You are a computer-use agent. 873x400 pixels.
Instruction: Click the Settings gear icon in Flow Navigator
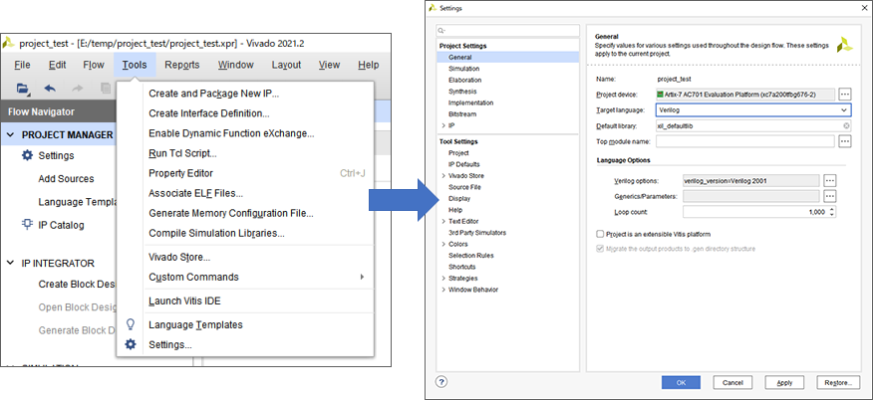pos(27,155)
